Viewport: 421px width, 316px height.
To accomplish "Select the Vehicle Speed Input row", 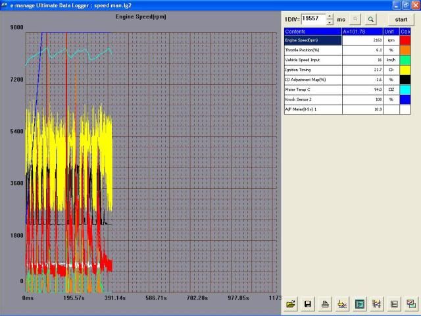I will coord(347,60).
